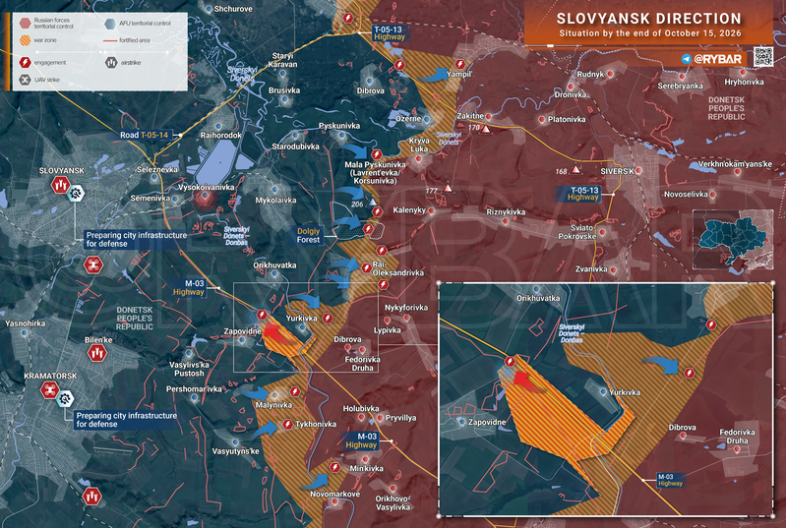Click the Sviato Pokrovske label
The image size is (786, 528).
coord(577,232)
